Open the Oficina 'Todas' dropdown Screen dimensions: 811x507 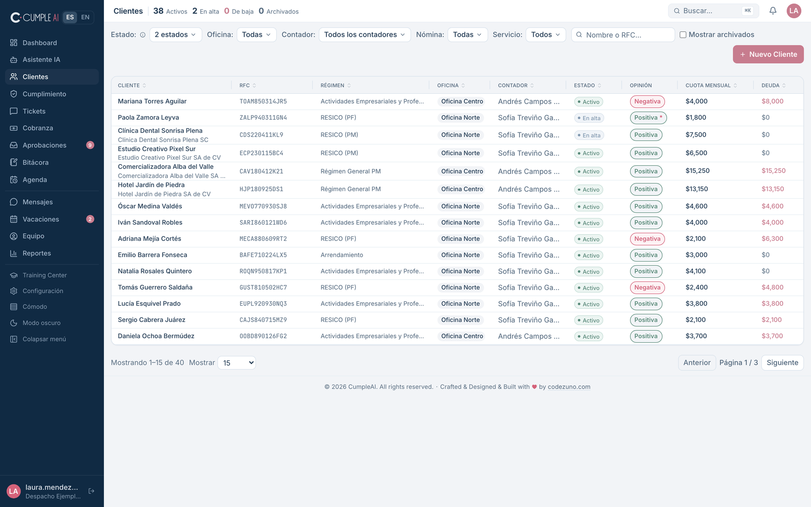pyautogui.click(x=256, y=34)
